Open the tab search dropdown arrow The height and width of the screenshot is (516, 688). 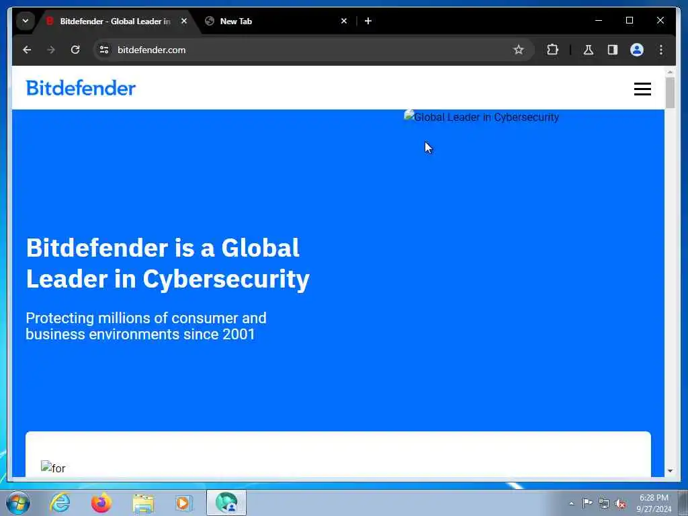click(x=26, y=21)
